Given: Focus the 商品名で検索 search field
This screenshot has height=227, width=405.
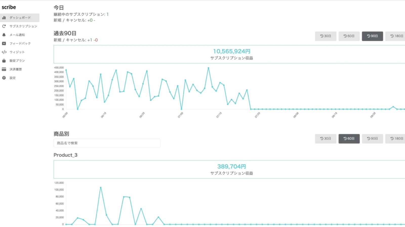Looking at the screenshot, I should (x=107, y=143).
